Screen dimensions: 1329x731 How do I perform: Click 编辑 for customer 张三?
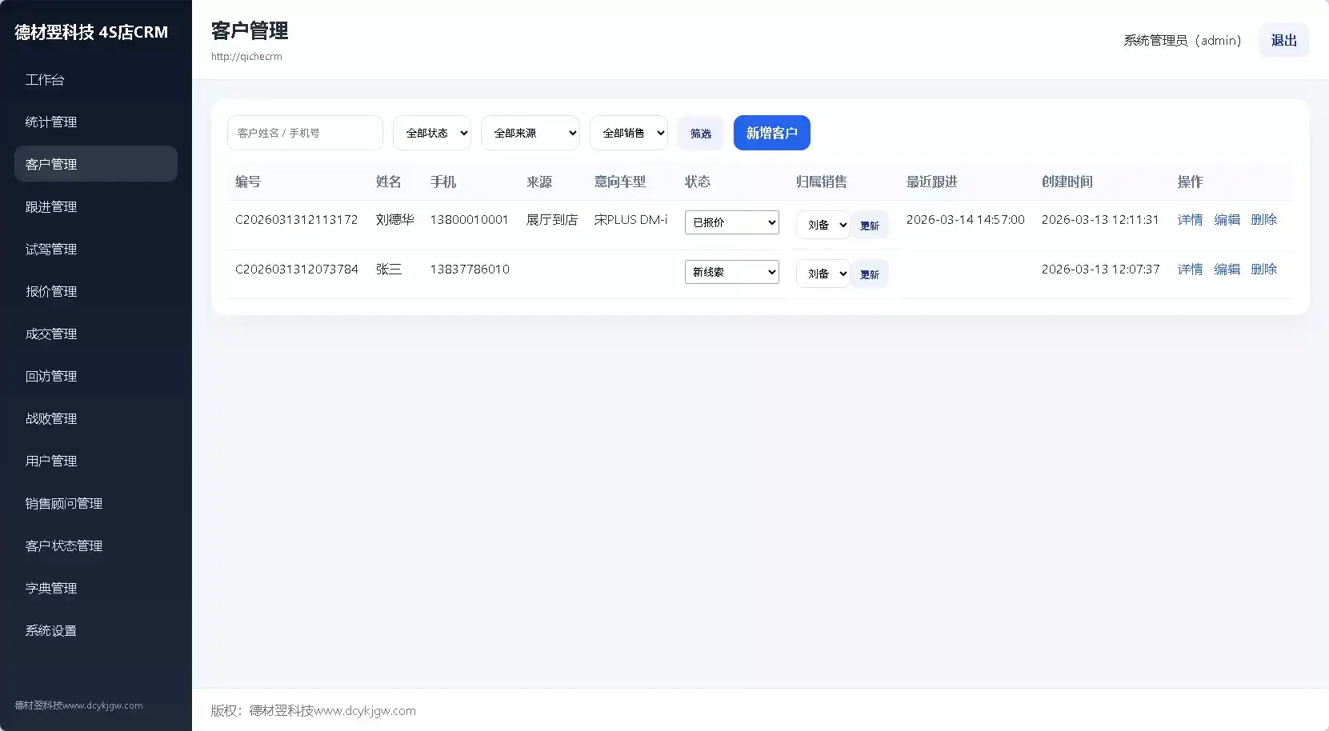point(1227,270)
